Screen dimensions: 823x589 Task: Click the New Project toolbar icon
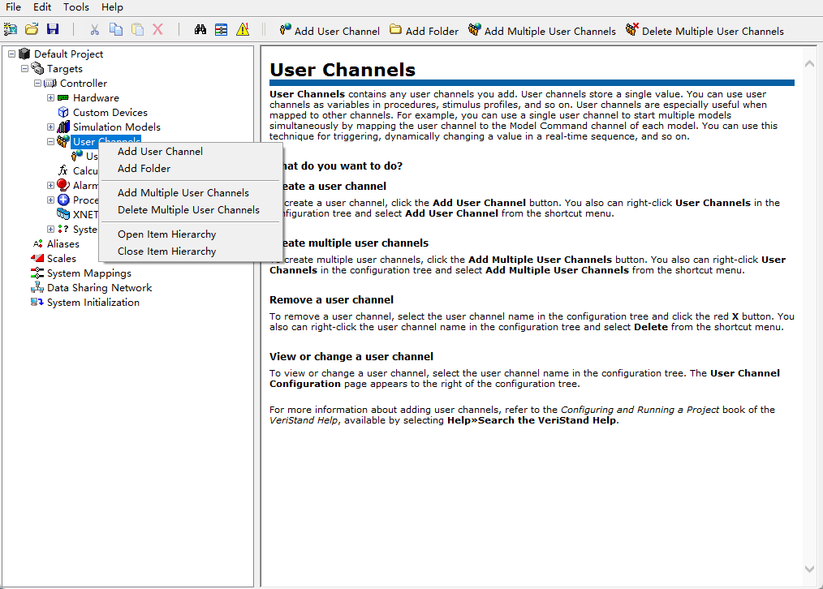[x=10, y=29]
